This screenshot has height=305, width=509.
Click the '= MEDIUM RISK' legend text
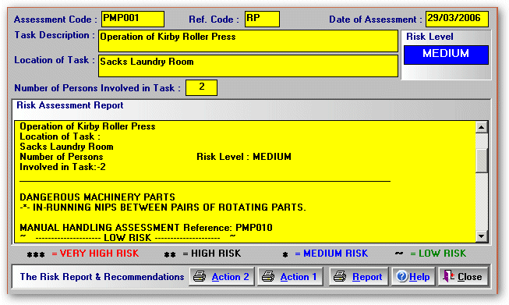pos(331,254)
